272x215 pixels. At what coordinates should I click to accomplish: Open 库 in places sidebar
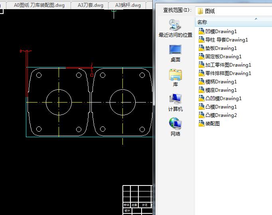click(x=175, y=78)
